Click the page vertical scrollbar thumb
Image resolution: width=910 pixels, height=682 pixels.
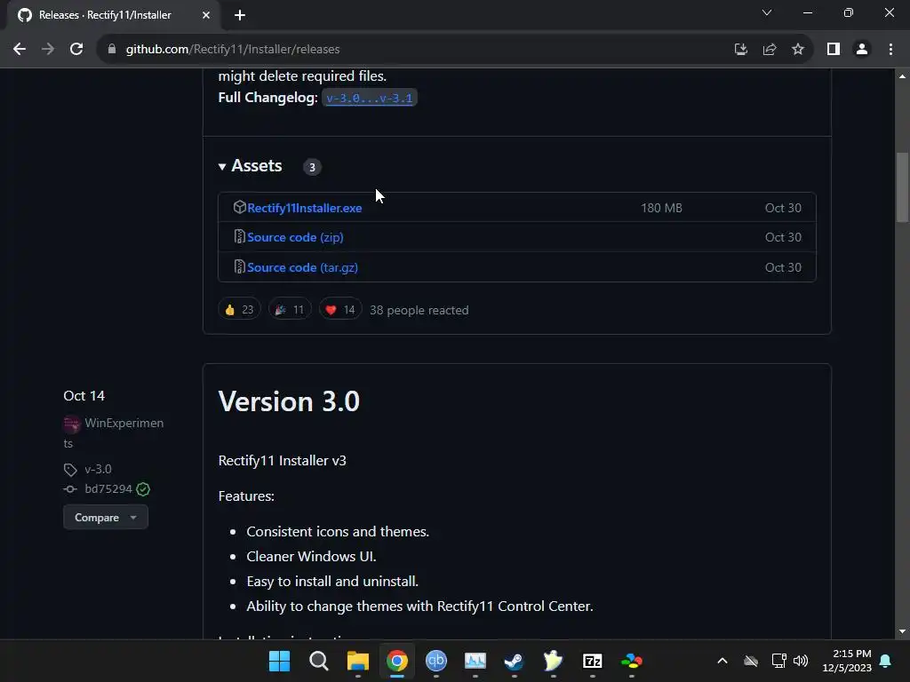pos(902,186)
